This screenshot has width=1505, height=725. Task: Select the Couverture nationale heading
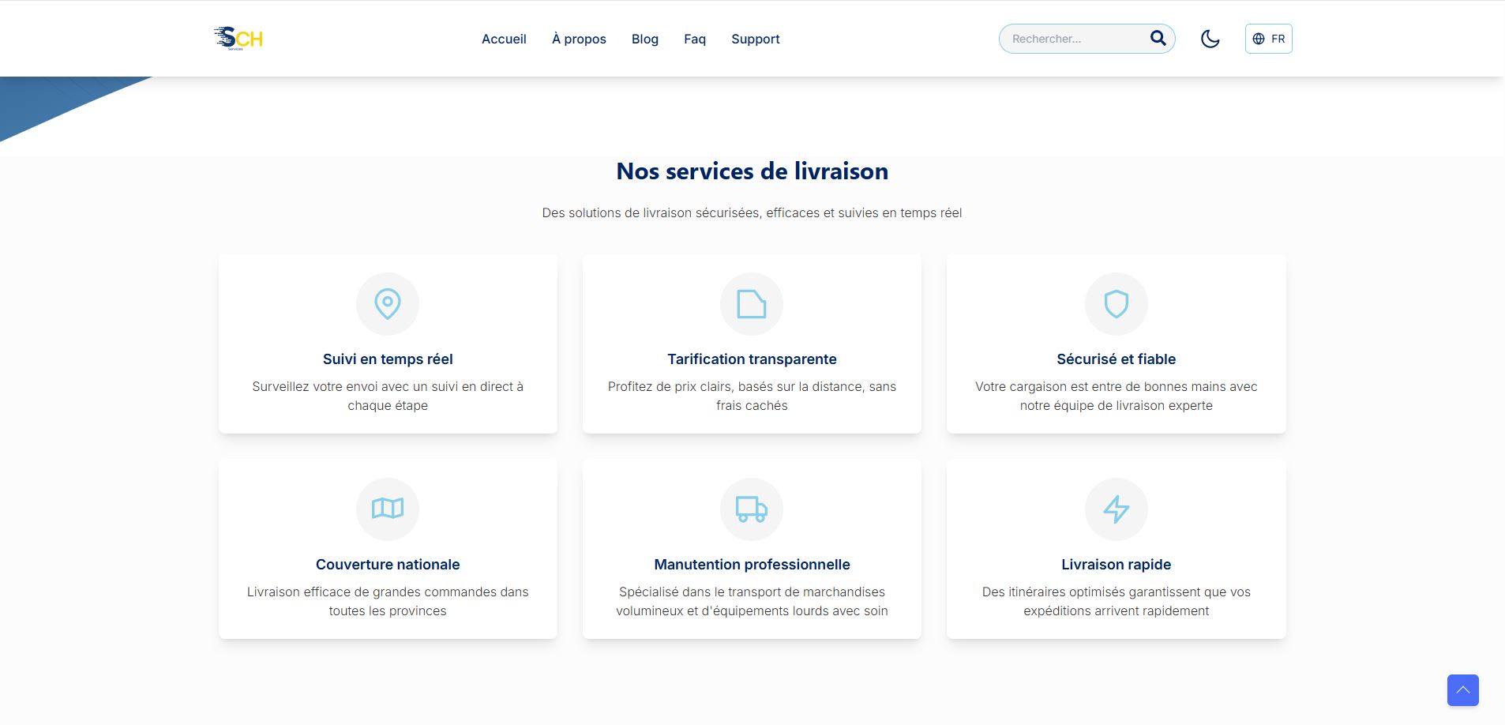388,565
